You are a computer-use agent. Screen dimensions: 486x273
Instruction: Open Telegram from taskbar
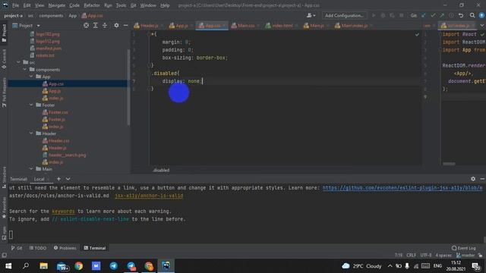pyautogui.click(x=114, y=266)
